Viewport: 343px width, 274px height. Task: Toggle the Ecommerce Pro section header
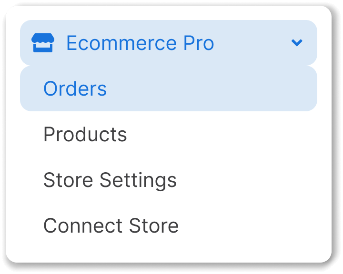point(169,43)
